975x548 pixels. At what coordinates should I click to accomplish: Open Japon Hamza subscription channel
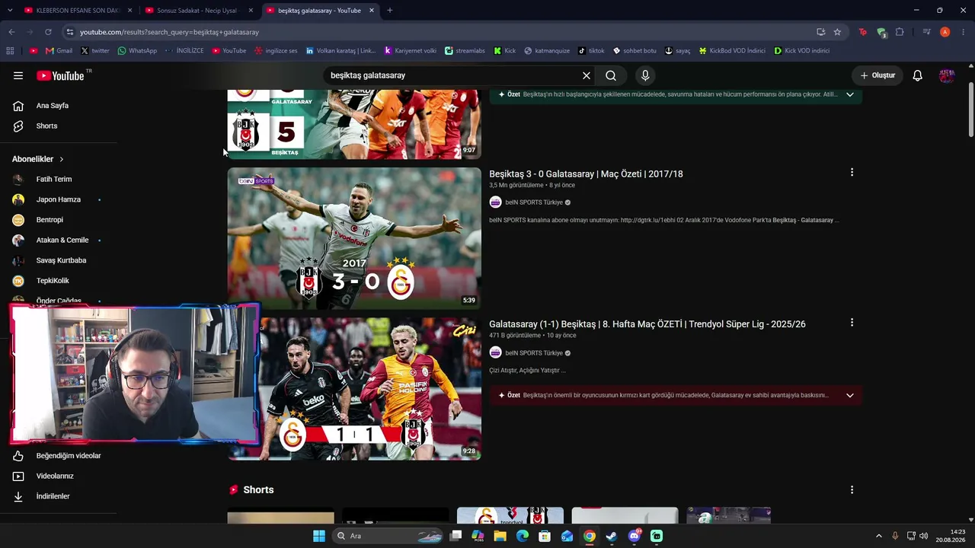click(58, 199)
